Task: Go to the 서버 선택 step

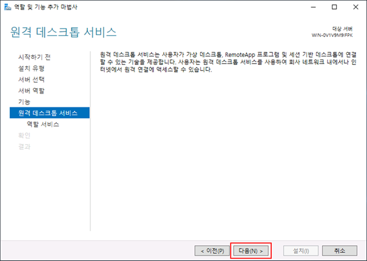Action: pyautogui.click(x=32, y=80)
